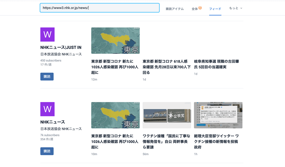This screenshot has width=285, height=167.
Task: Open the 1026人 article posted 12m ago
Action: tap(115, 67)
